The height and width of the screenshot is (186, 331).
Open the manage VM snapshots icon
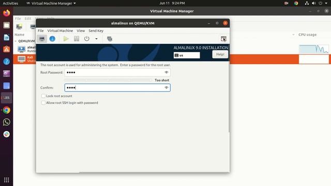[x=110, y=39]
